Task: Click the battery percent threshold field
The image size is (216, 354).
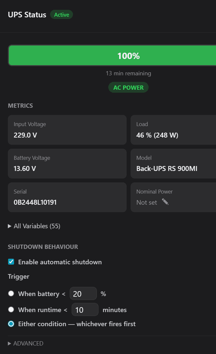Action: point(83,294)
